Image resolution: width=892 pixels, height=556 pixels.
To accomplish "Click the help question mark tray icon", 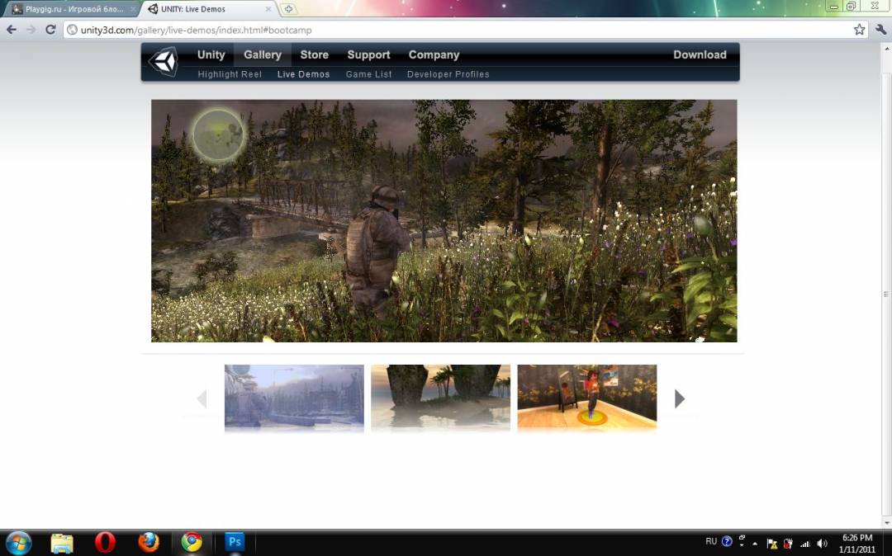I will coord(727,541).
